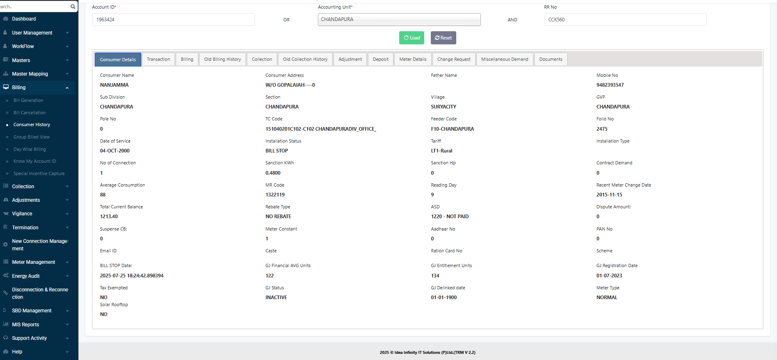Click the green Load button

(x=412, y=38)
